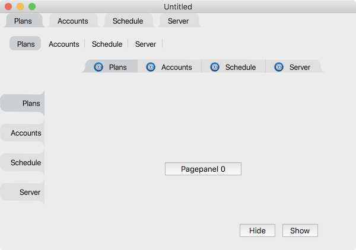Select the top-row Plans tab
The height and width of the screenshot is (250, 356).
(23, 21)
